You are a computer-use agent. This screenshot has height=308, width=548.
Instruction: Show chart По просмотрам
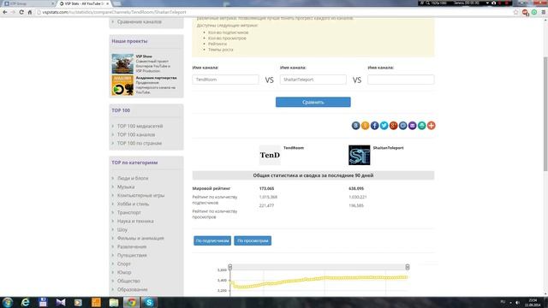tap(253, 240)
